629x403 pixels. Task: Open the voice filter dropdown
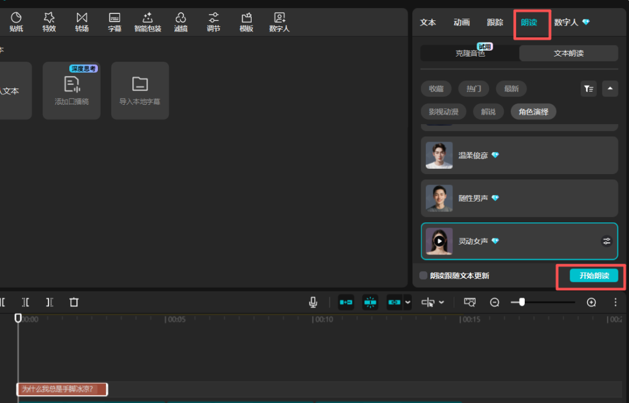tap(588, 89)
